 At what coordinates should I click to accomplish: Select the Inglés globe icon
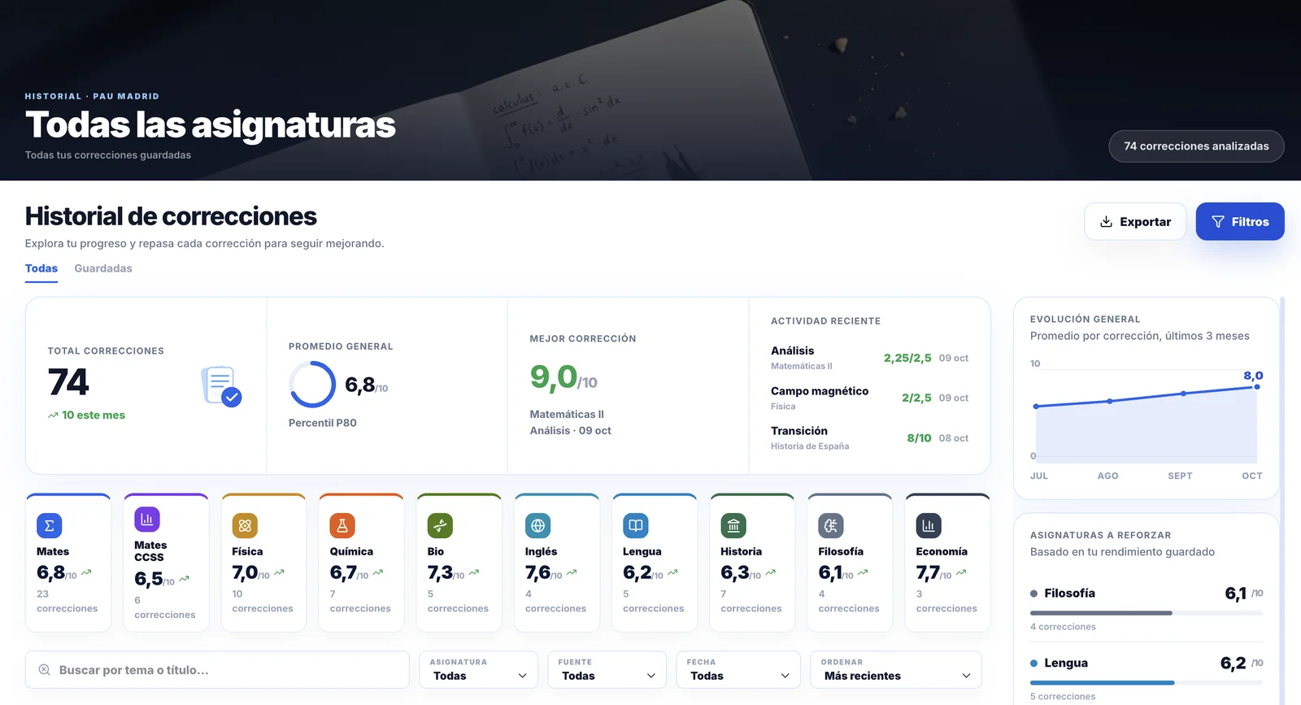click(538, 526)
